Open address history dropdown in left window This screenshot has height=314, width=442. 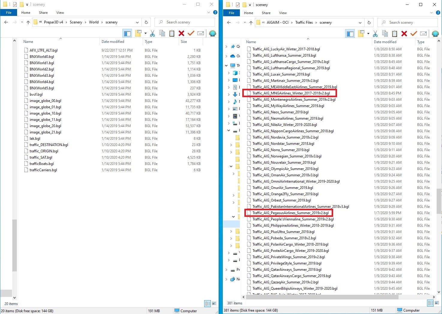pos(137,22)
